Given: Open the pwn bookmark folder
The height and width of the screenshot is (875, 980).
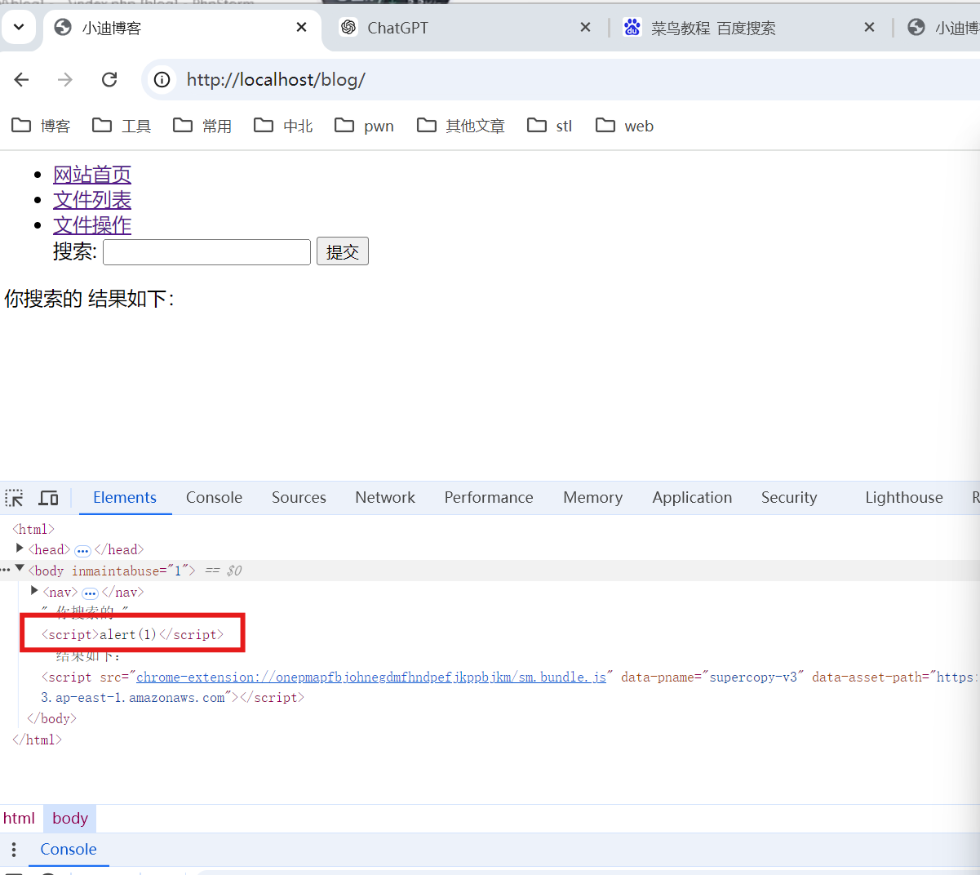Looking at the screenshot, I should [364, 126].
